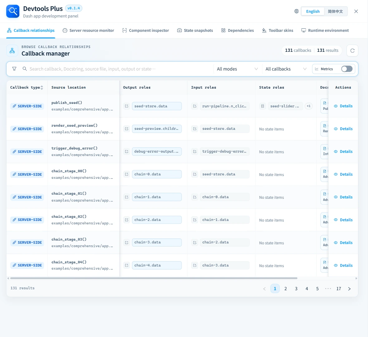Screen dimensions: 368x337
Task: Open link icon beside chain-4.data output
Action: [x=127, y=265]
